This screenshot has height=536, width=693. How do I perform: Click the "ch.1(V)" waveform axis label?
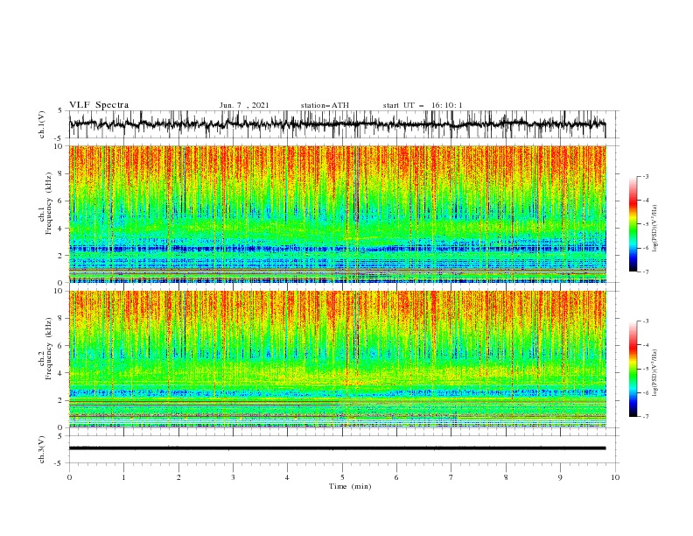pyautogui.click(x=42, y=124)
